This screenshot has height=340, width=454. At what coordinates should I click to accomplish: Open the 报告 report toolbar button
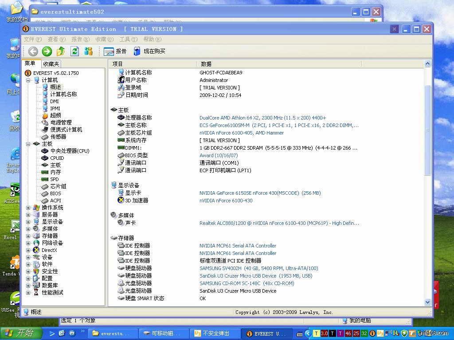115,51
